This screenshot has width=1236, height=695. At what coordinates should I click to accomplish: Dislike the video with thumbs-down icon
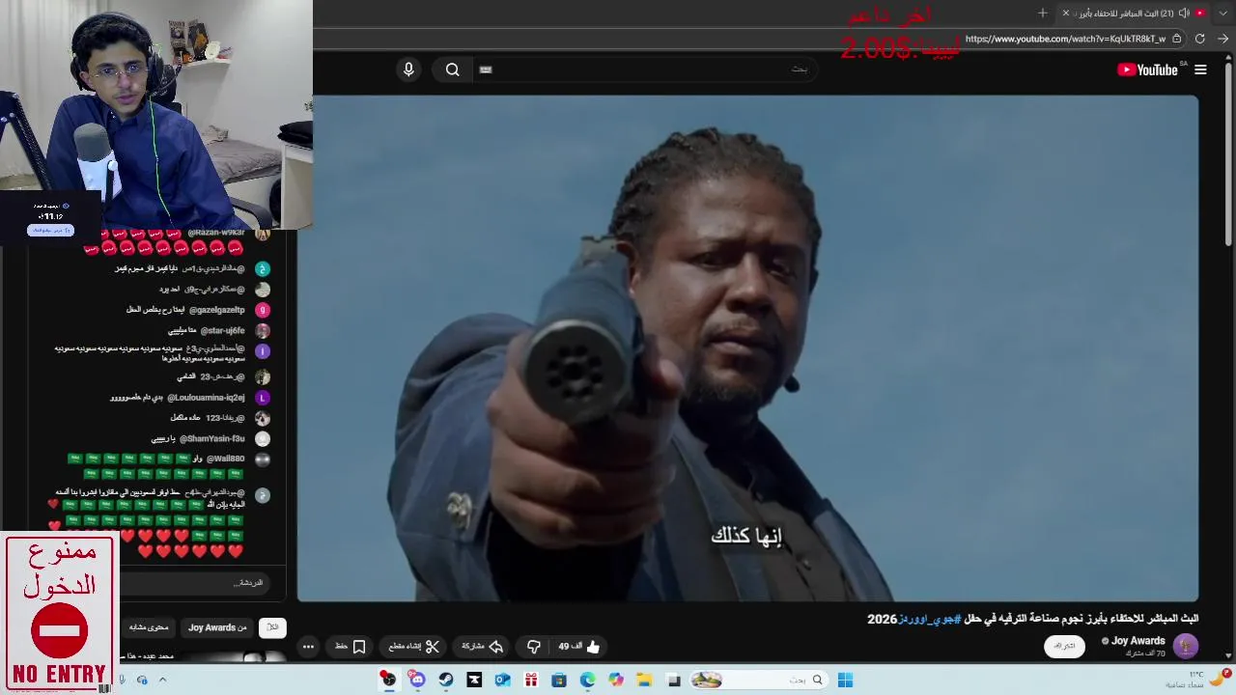point(533,647)
